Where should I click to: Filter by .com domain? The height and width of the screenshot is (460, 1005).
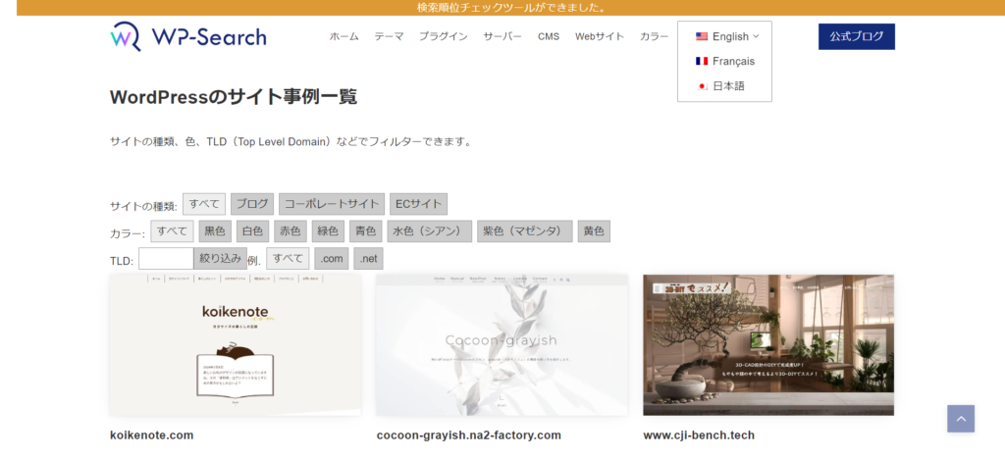[x=331, y=259]
